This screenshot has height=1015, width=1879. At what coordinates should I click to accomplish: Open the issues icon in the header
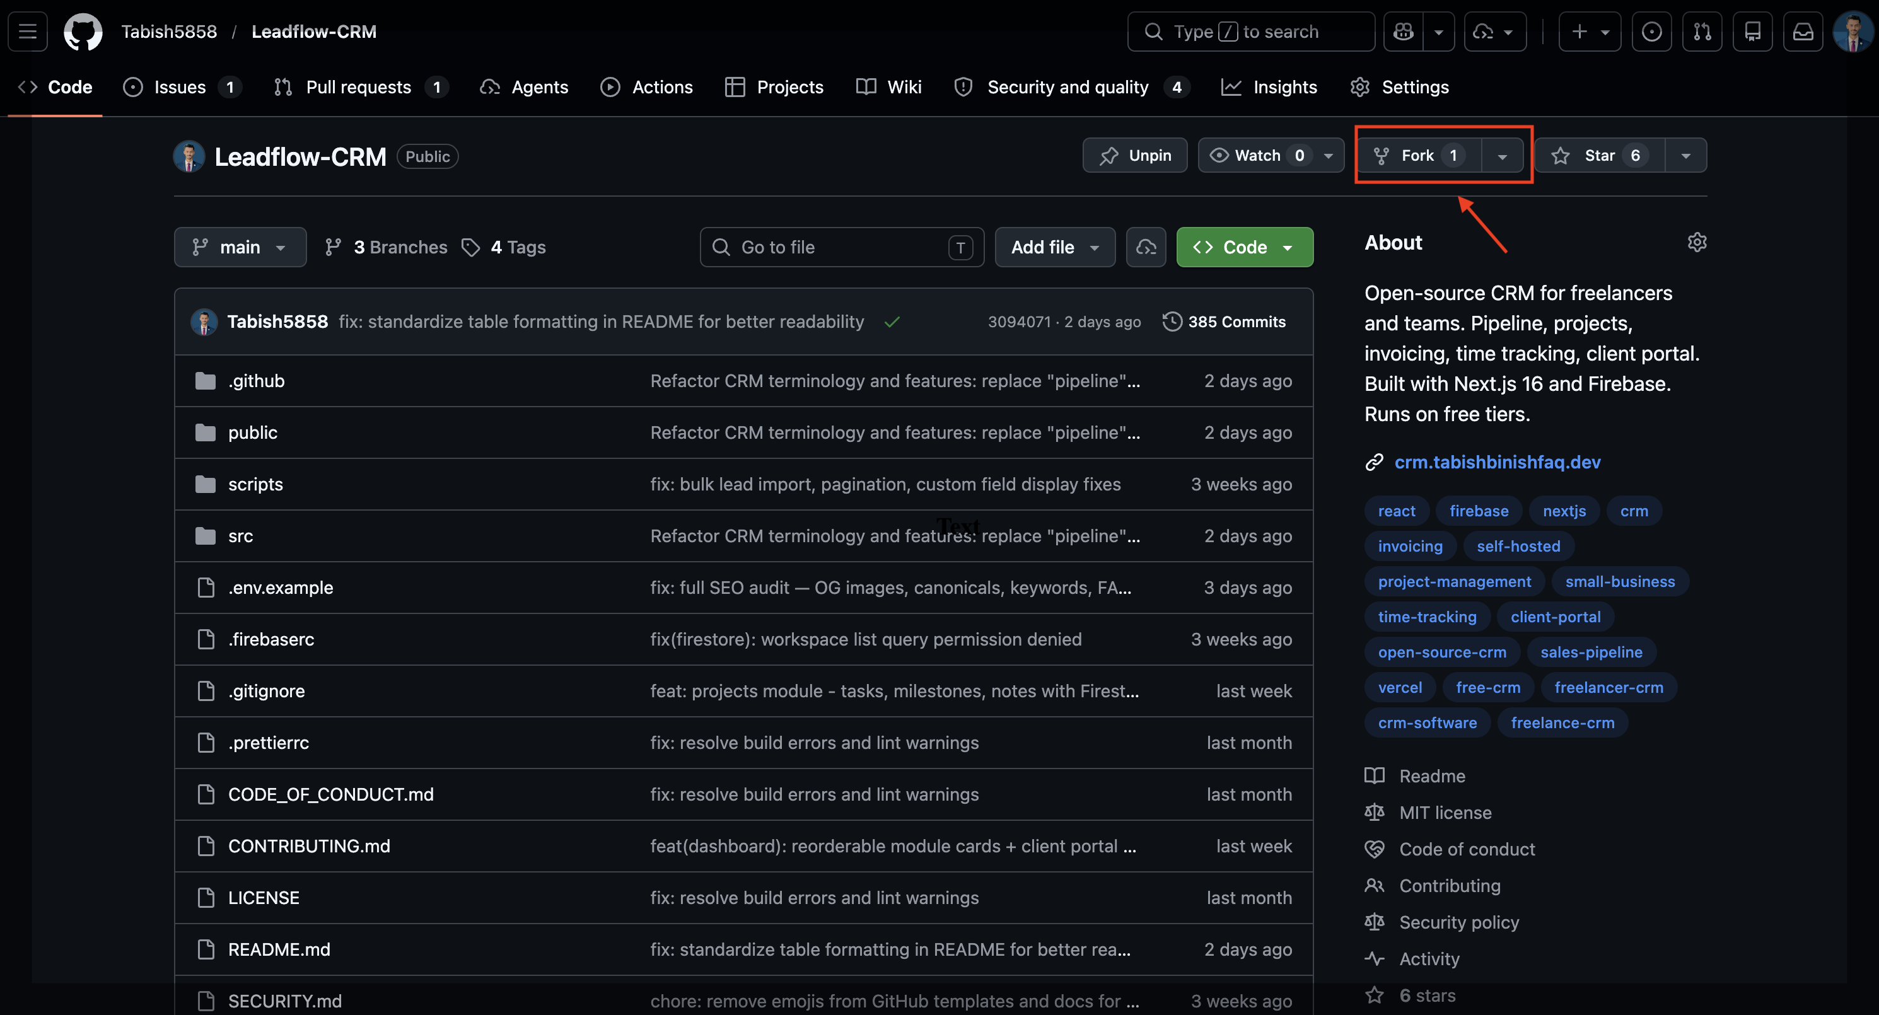(1651, 32)
